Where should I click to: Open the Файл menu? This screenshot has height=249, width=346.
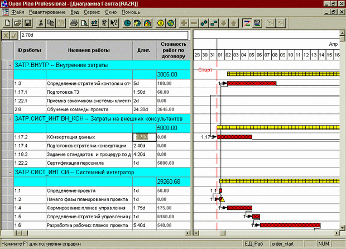pyautogui.click(x=17, y=12)
